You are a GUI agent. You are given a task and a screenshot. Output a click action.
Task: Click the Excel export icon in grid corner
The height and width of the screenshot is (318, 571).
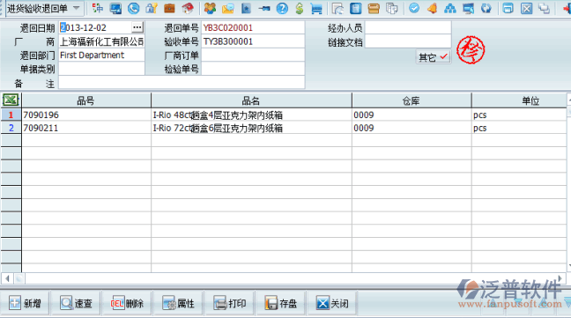tap(11, 100)
